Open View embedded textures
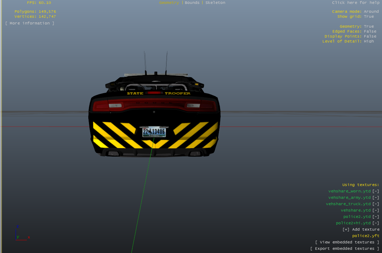 click(x=347, y=242)
